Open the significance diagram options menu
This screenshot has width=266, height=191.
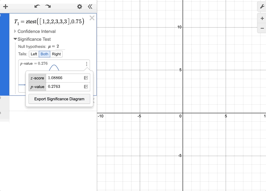pos(87,64)
